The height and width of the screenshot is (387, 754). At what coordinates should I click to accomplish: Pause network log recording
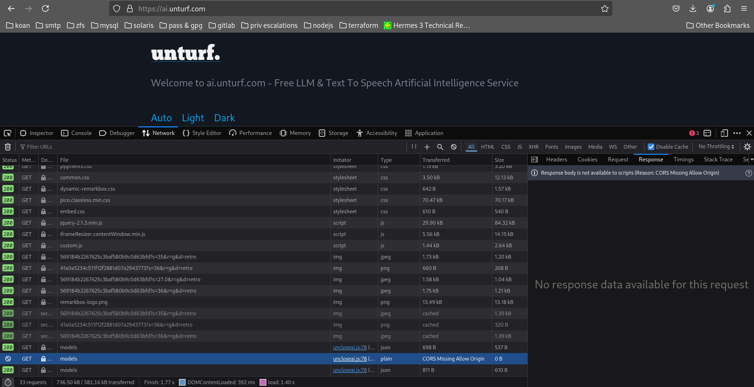(414, 147)
